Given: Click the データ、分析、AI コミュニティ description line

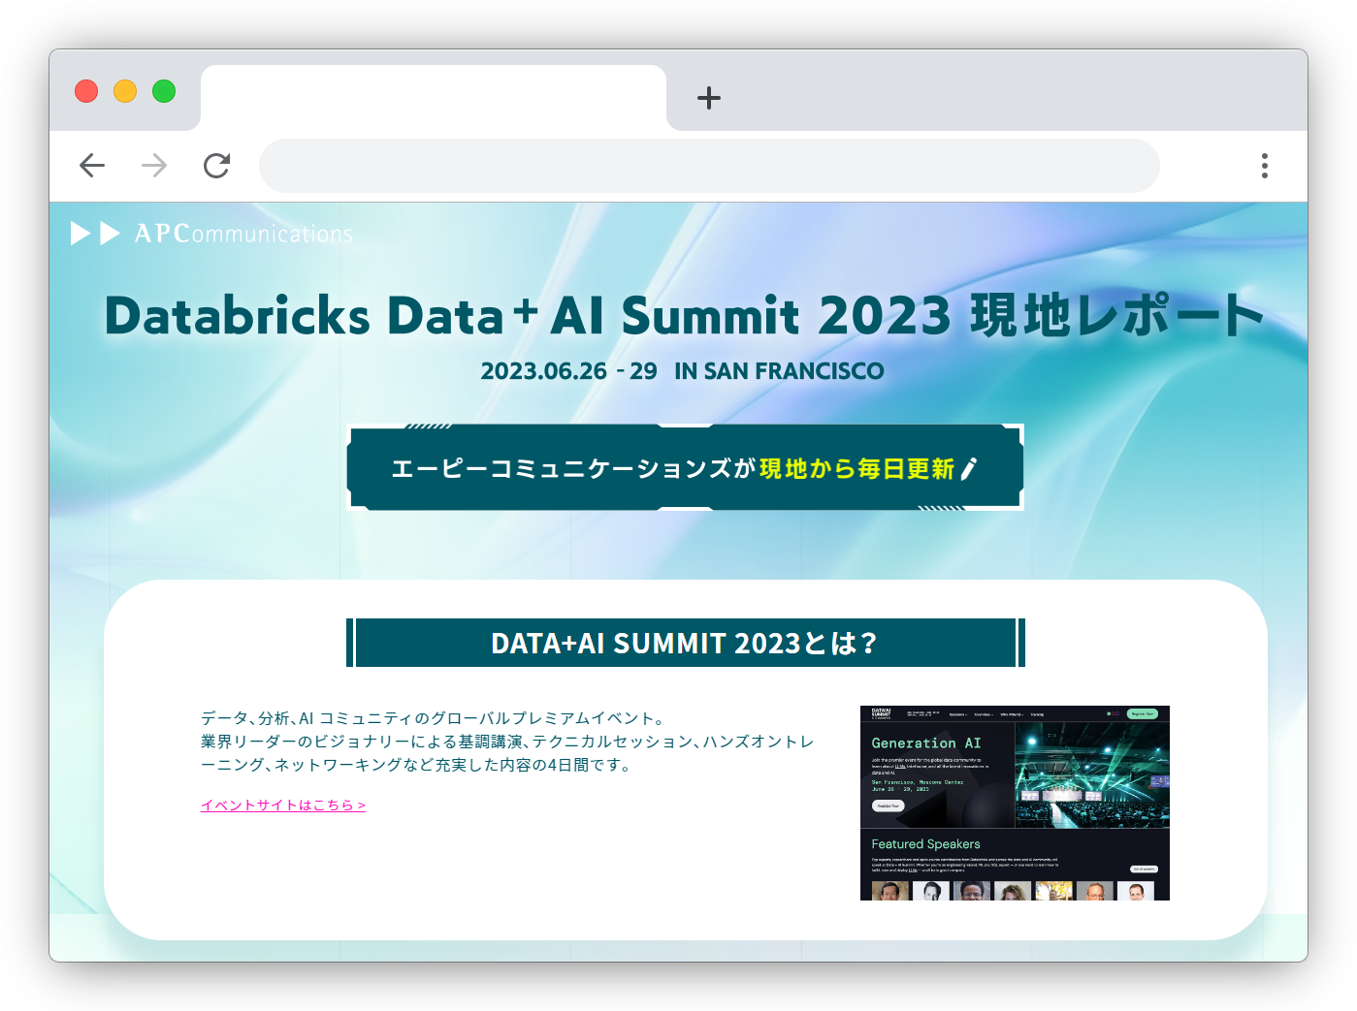Looking at the screenshot, I should coord(434,718).
